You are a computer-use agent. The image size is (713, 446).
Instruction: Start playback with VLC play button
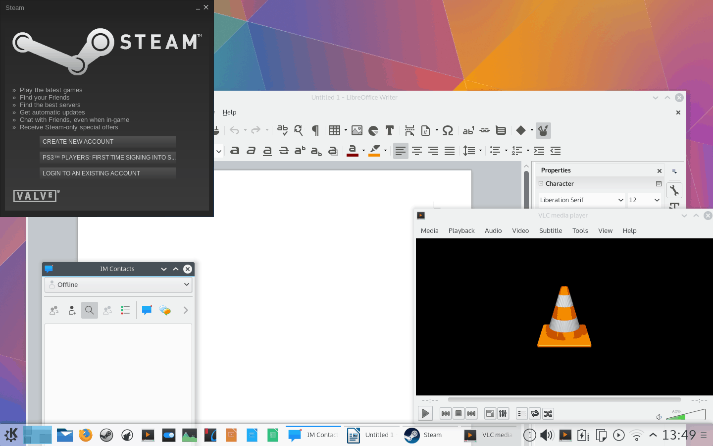tap(425, 413)
